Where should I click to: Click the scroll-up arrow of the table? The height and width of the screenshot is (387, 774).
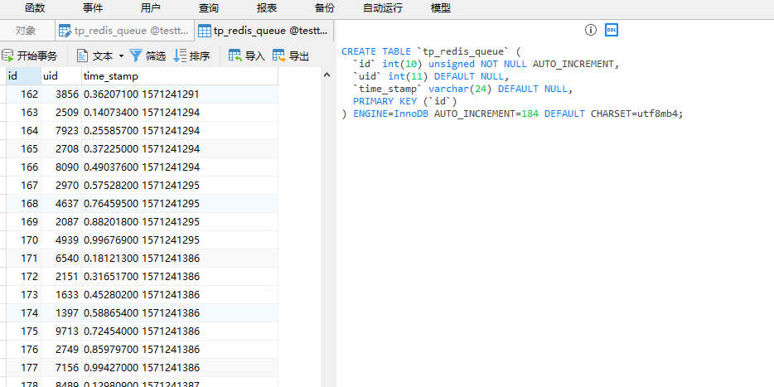(x=327, y=75)
